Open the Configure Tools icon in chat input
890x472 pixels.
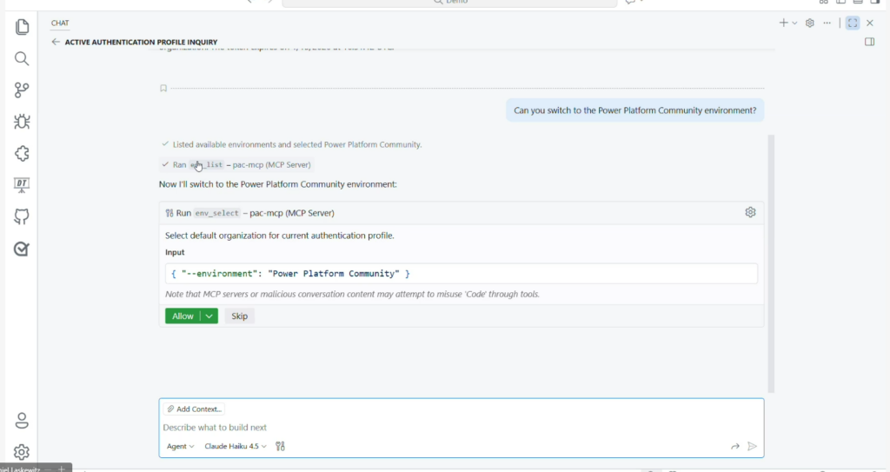click(280, 447)
